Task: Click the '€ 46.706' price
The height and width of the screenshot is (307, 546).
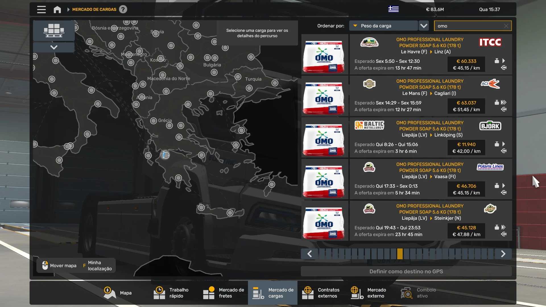Action: pyautogui.click(x=466, y=186)
